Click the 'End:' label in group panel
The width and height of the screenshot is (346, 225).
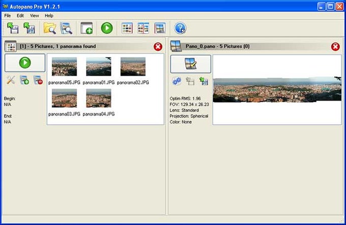[x=8, y=116]
